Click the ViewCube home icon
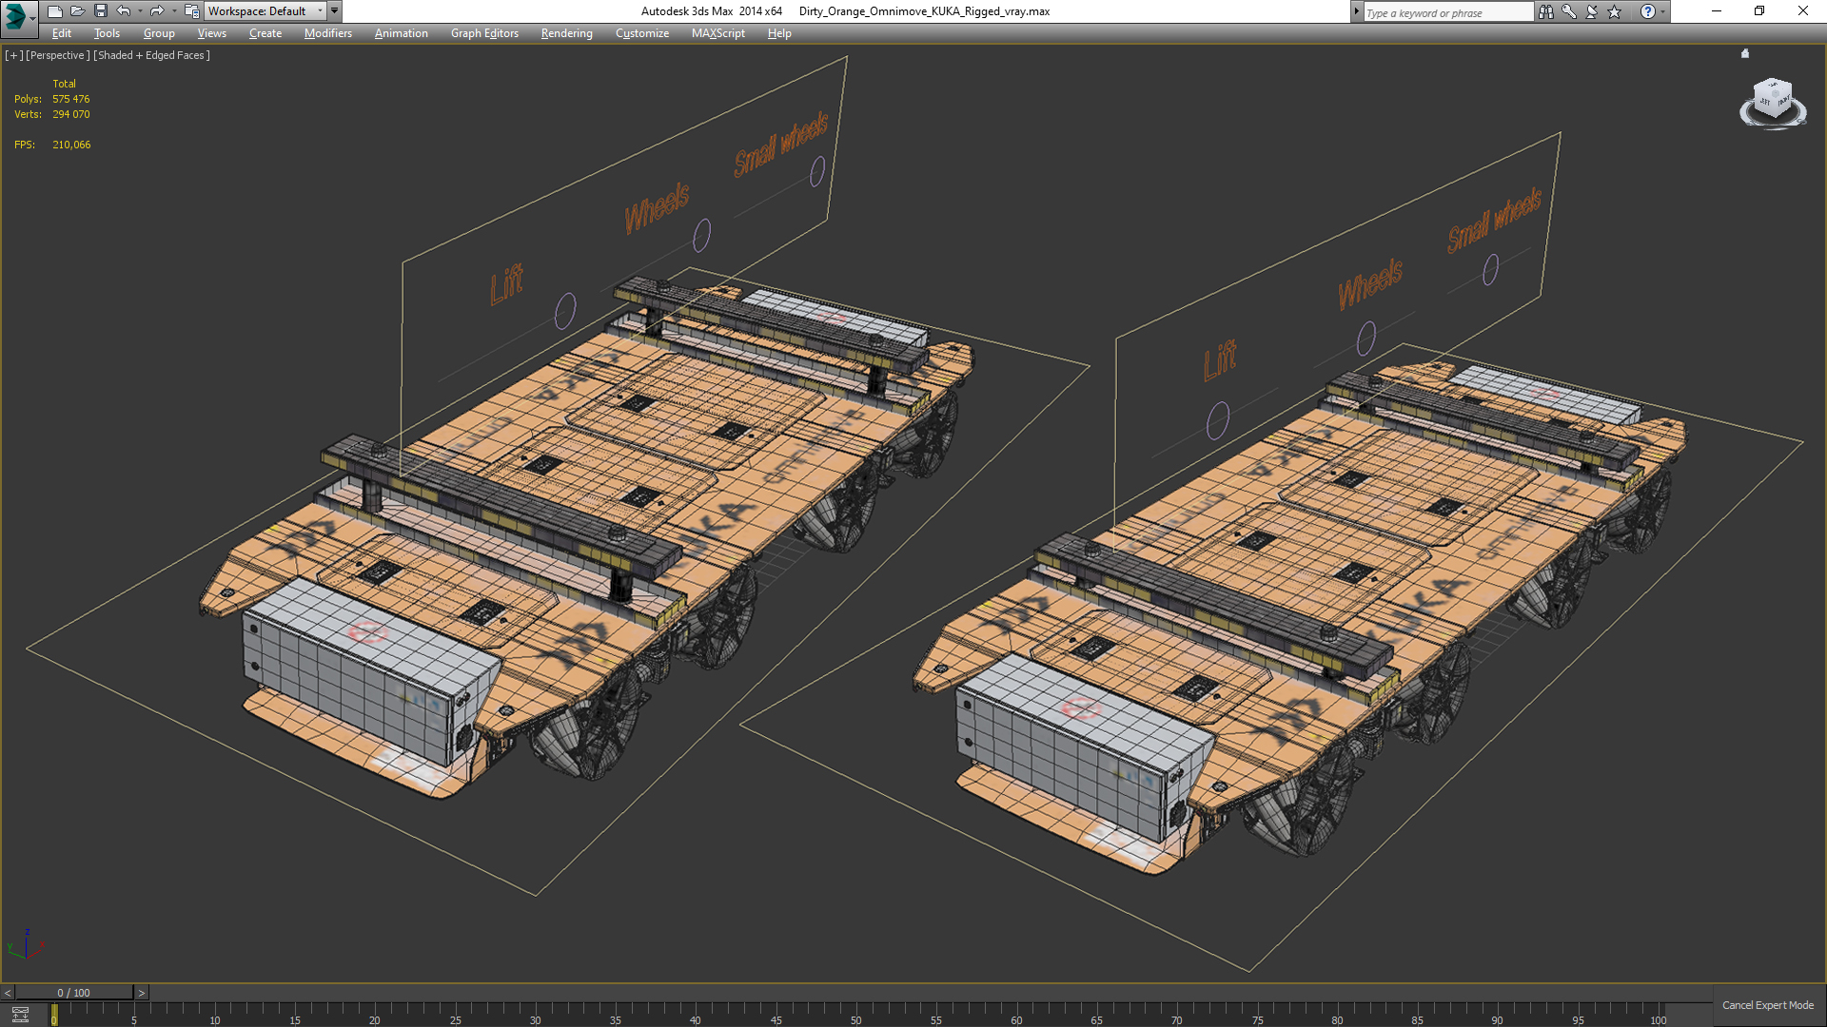Screen dimensions: 1827x1027 [x=1745, y=53]
